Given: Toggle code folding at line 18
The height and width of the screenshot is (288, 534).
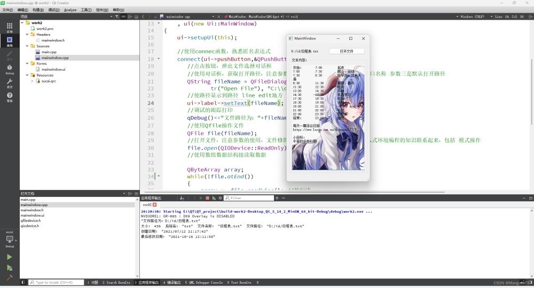Looking at the screenshot, I should pyautogui.click(x=159, y=59).
